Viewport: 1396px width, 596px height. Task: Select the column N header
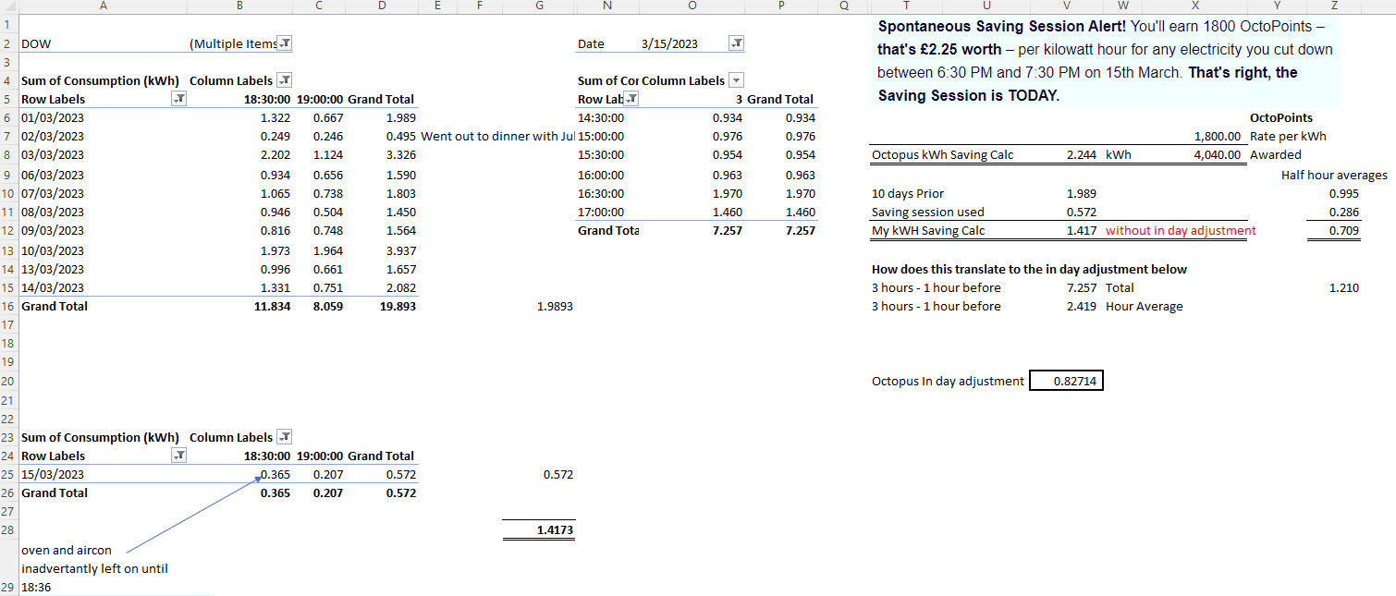click(606, 6)
